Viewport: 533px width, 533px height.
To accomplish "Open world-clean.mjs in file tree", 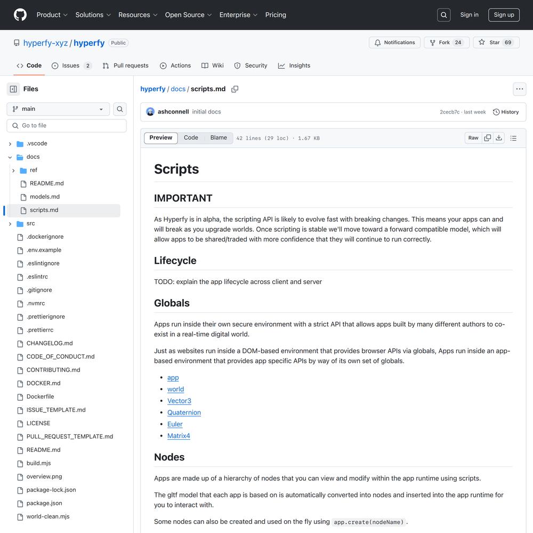I will 48,516.
